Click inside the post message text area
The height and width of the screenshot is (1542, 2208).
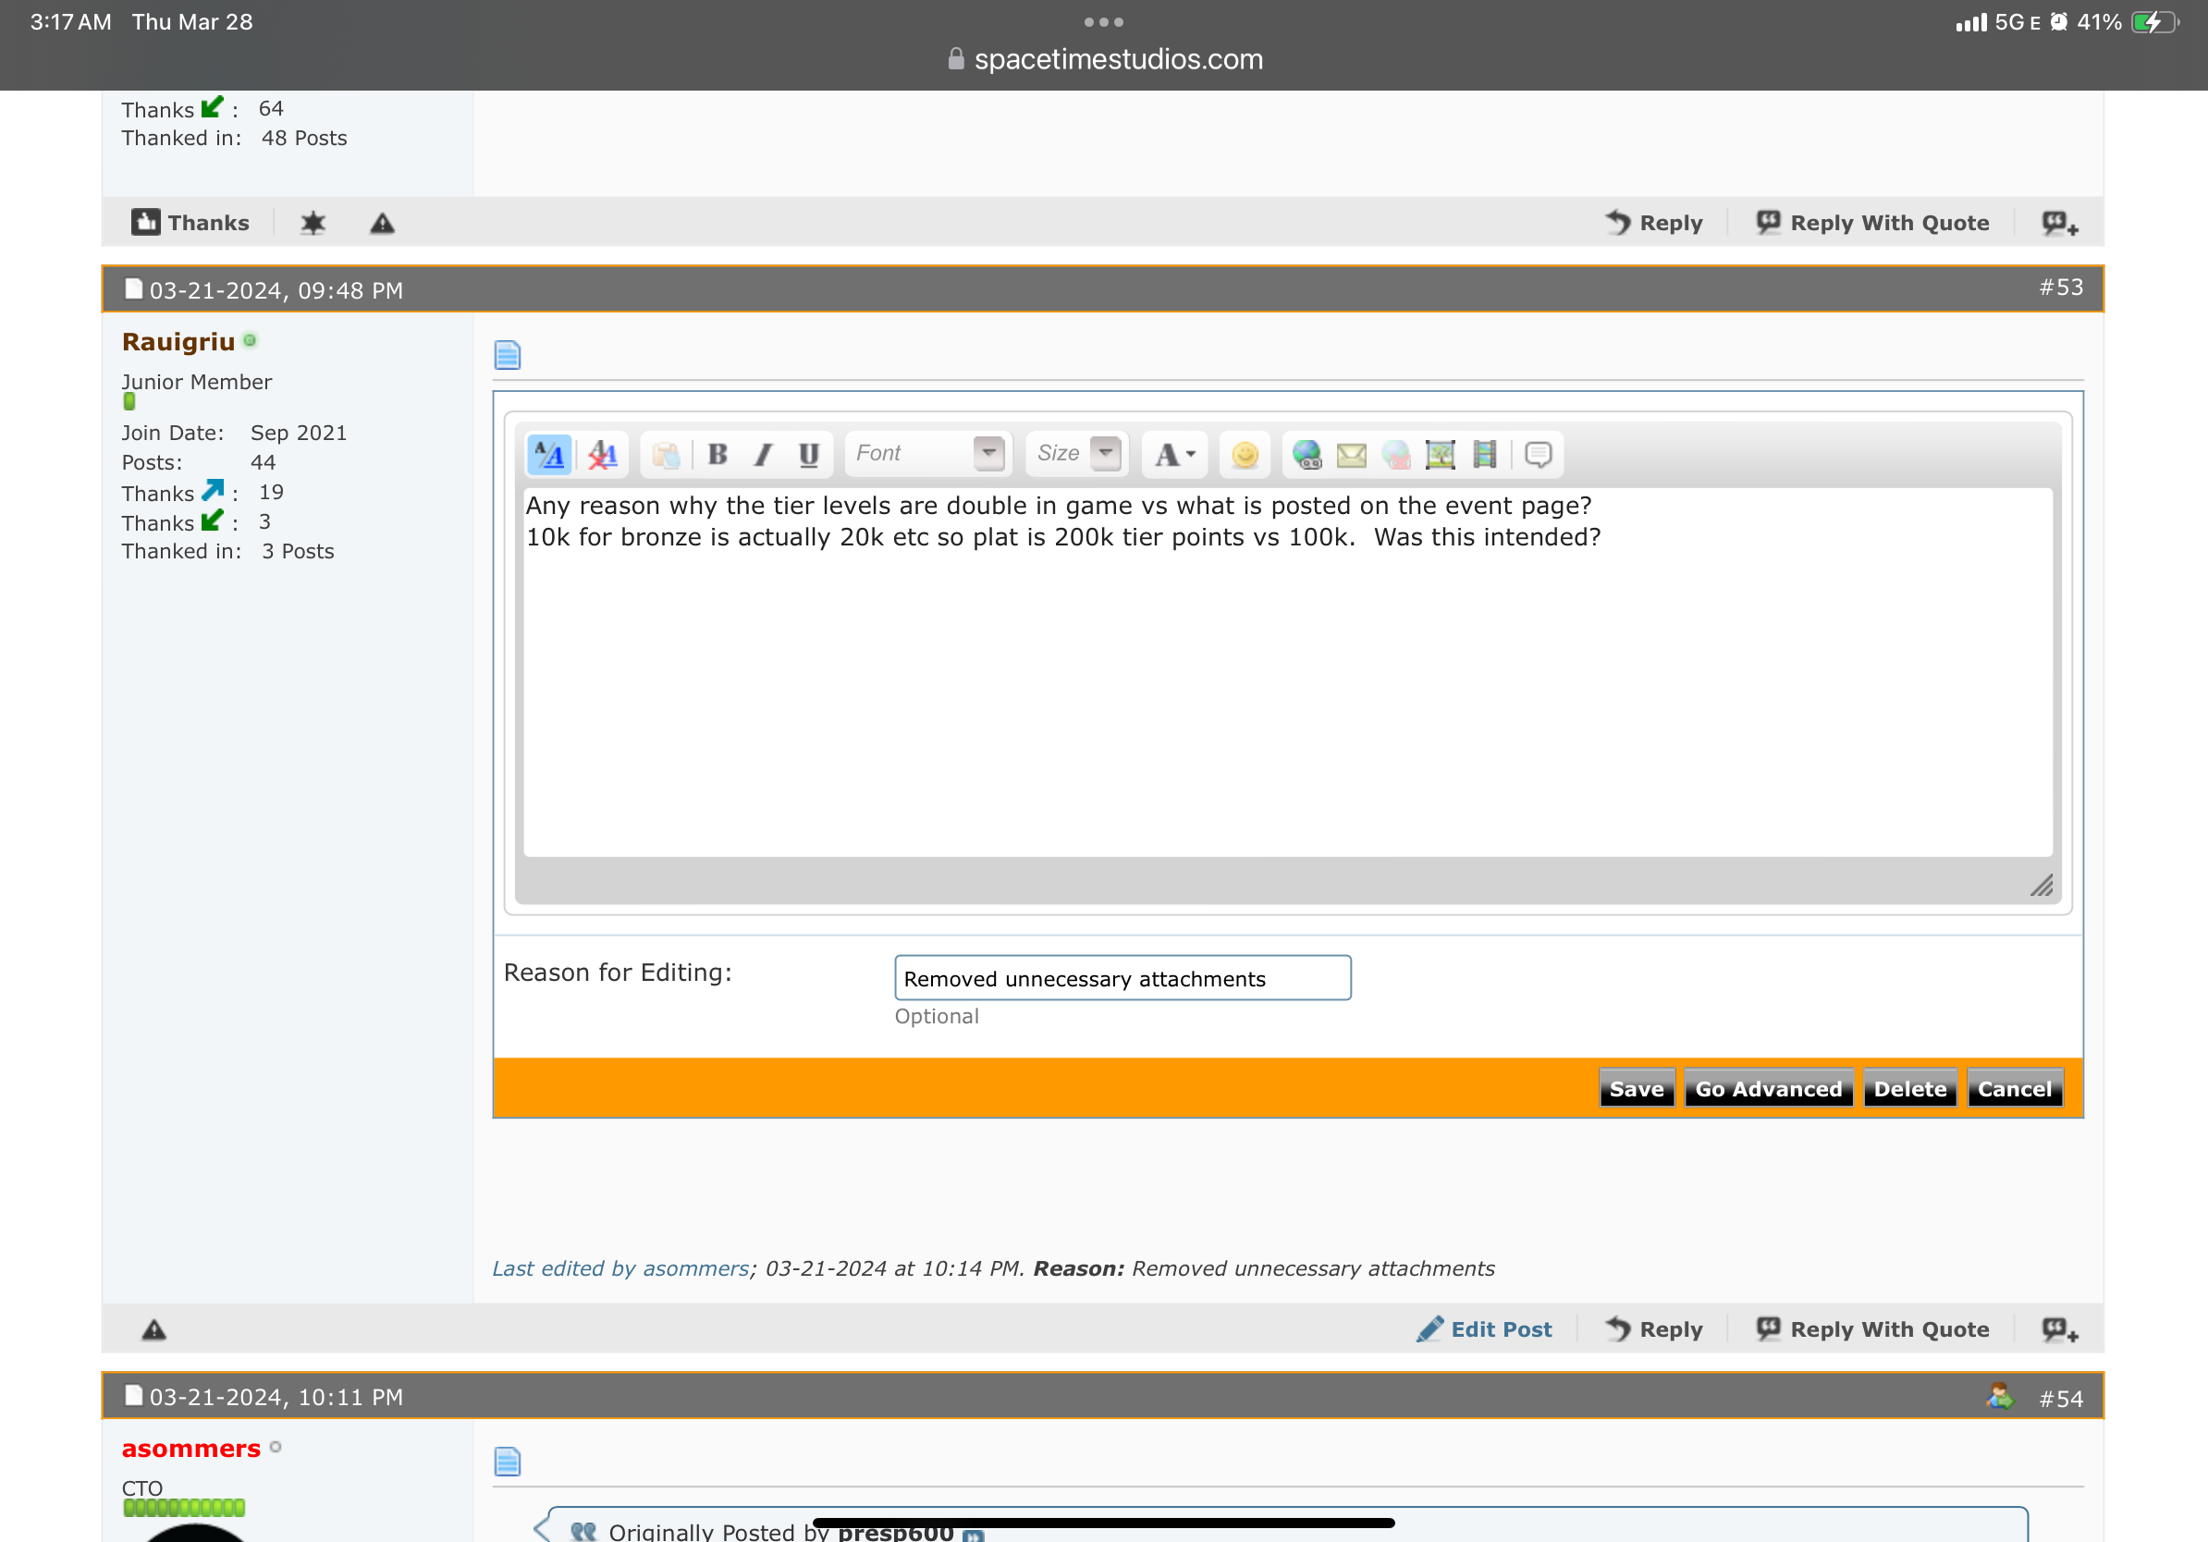tap(1287, 672)
